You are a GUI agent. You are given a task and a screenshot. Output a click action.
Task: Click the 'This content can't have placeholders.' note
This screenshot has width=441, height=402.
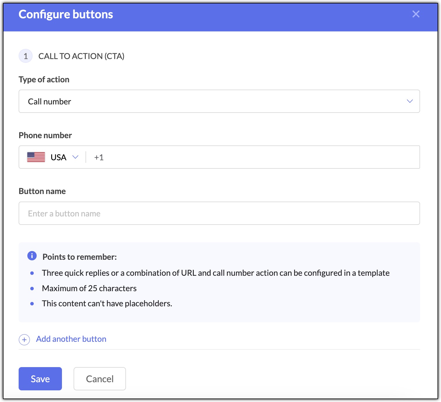pos(107,303)
